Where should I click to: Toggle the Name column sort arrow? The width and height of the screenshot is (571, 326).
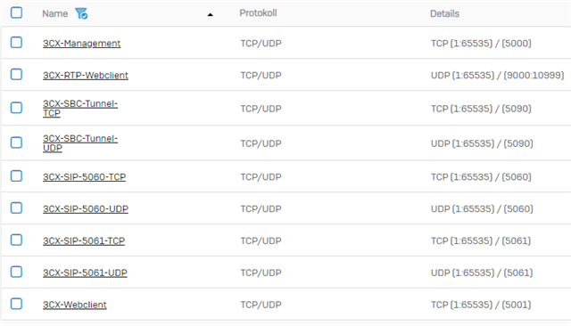click(x=211, y=14)
